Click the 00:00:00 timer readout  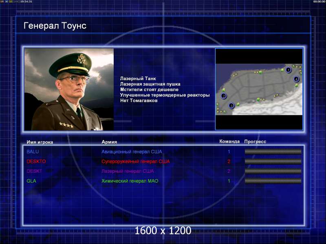tap(319, 2)
